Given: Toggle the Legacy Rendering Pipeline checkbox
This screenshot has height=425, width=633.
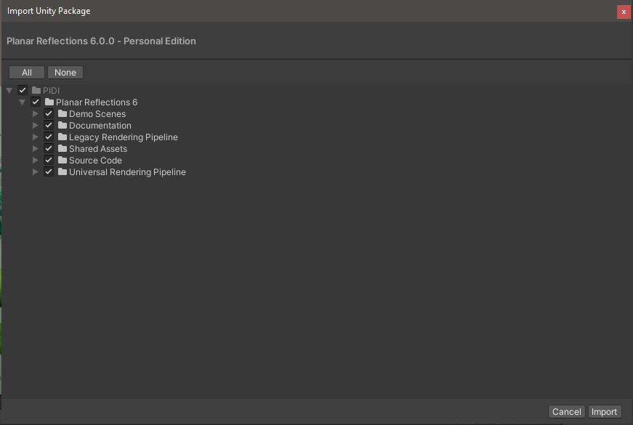Looking at the screenshot, I should tap(49, 137).
